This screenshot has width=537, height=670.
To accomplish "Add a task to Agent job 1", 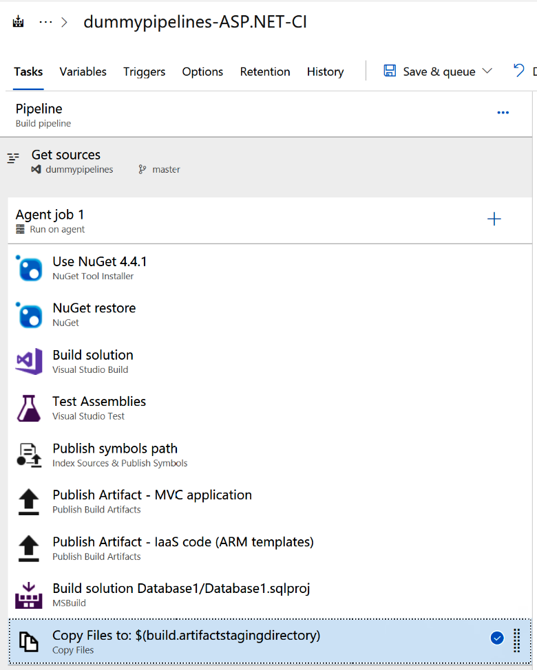I will [494, 219].
